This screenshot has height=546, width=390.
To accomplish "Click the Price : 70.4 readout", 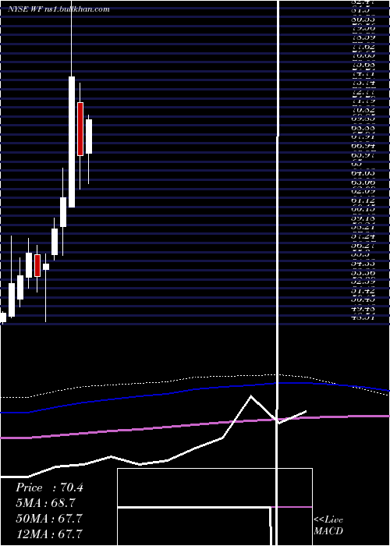I will pos(49,487).
